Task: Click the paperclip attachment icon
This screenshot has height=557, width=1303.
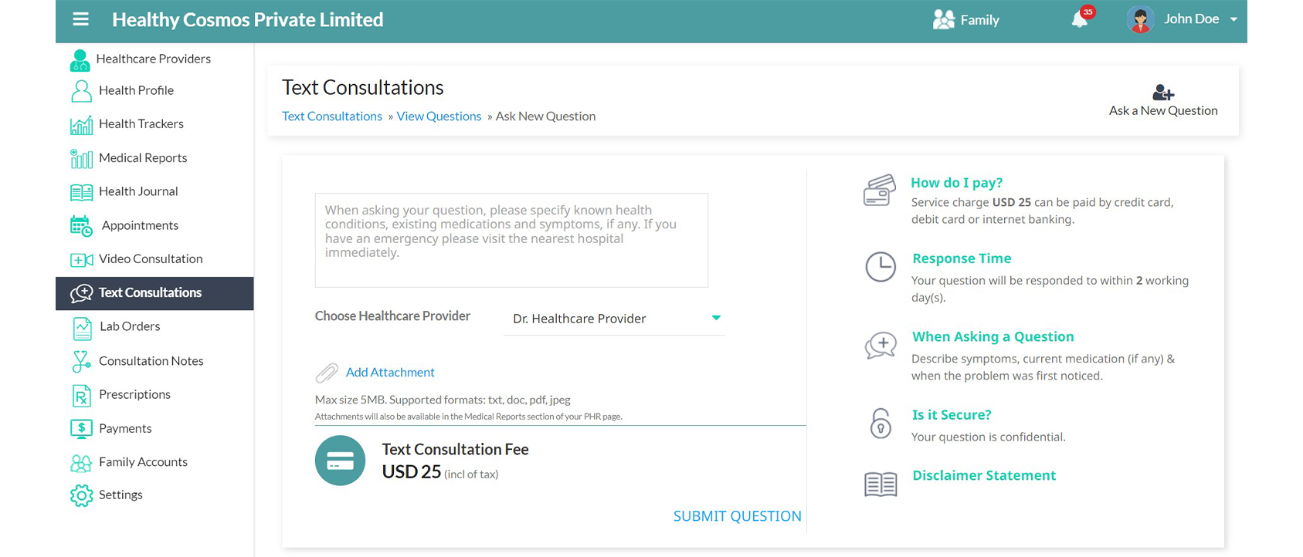Action: click(327, 373)
